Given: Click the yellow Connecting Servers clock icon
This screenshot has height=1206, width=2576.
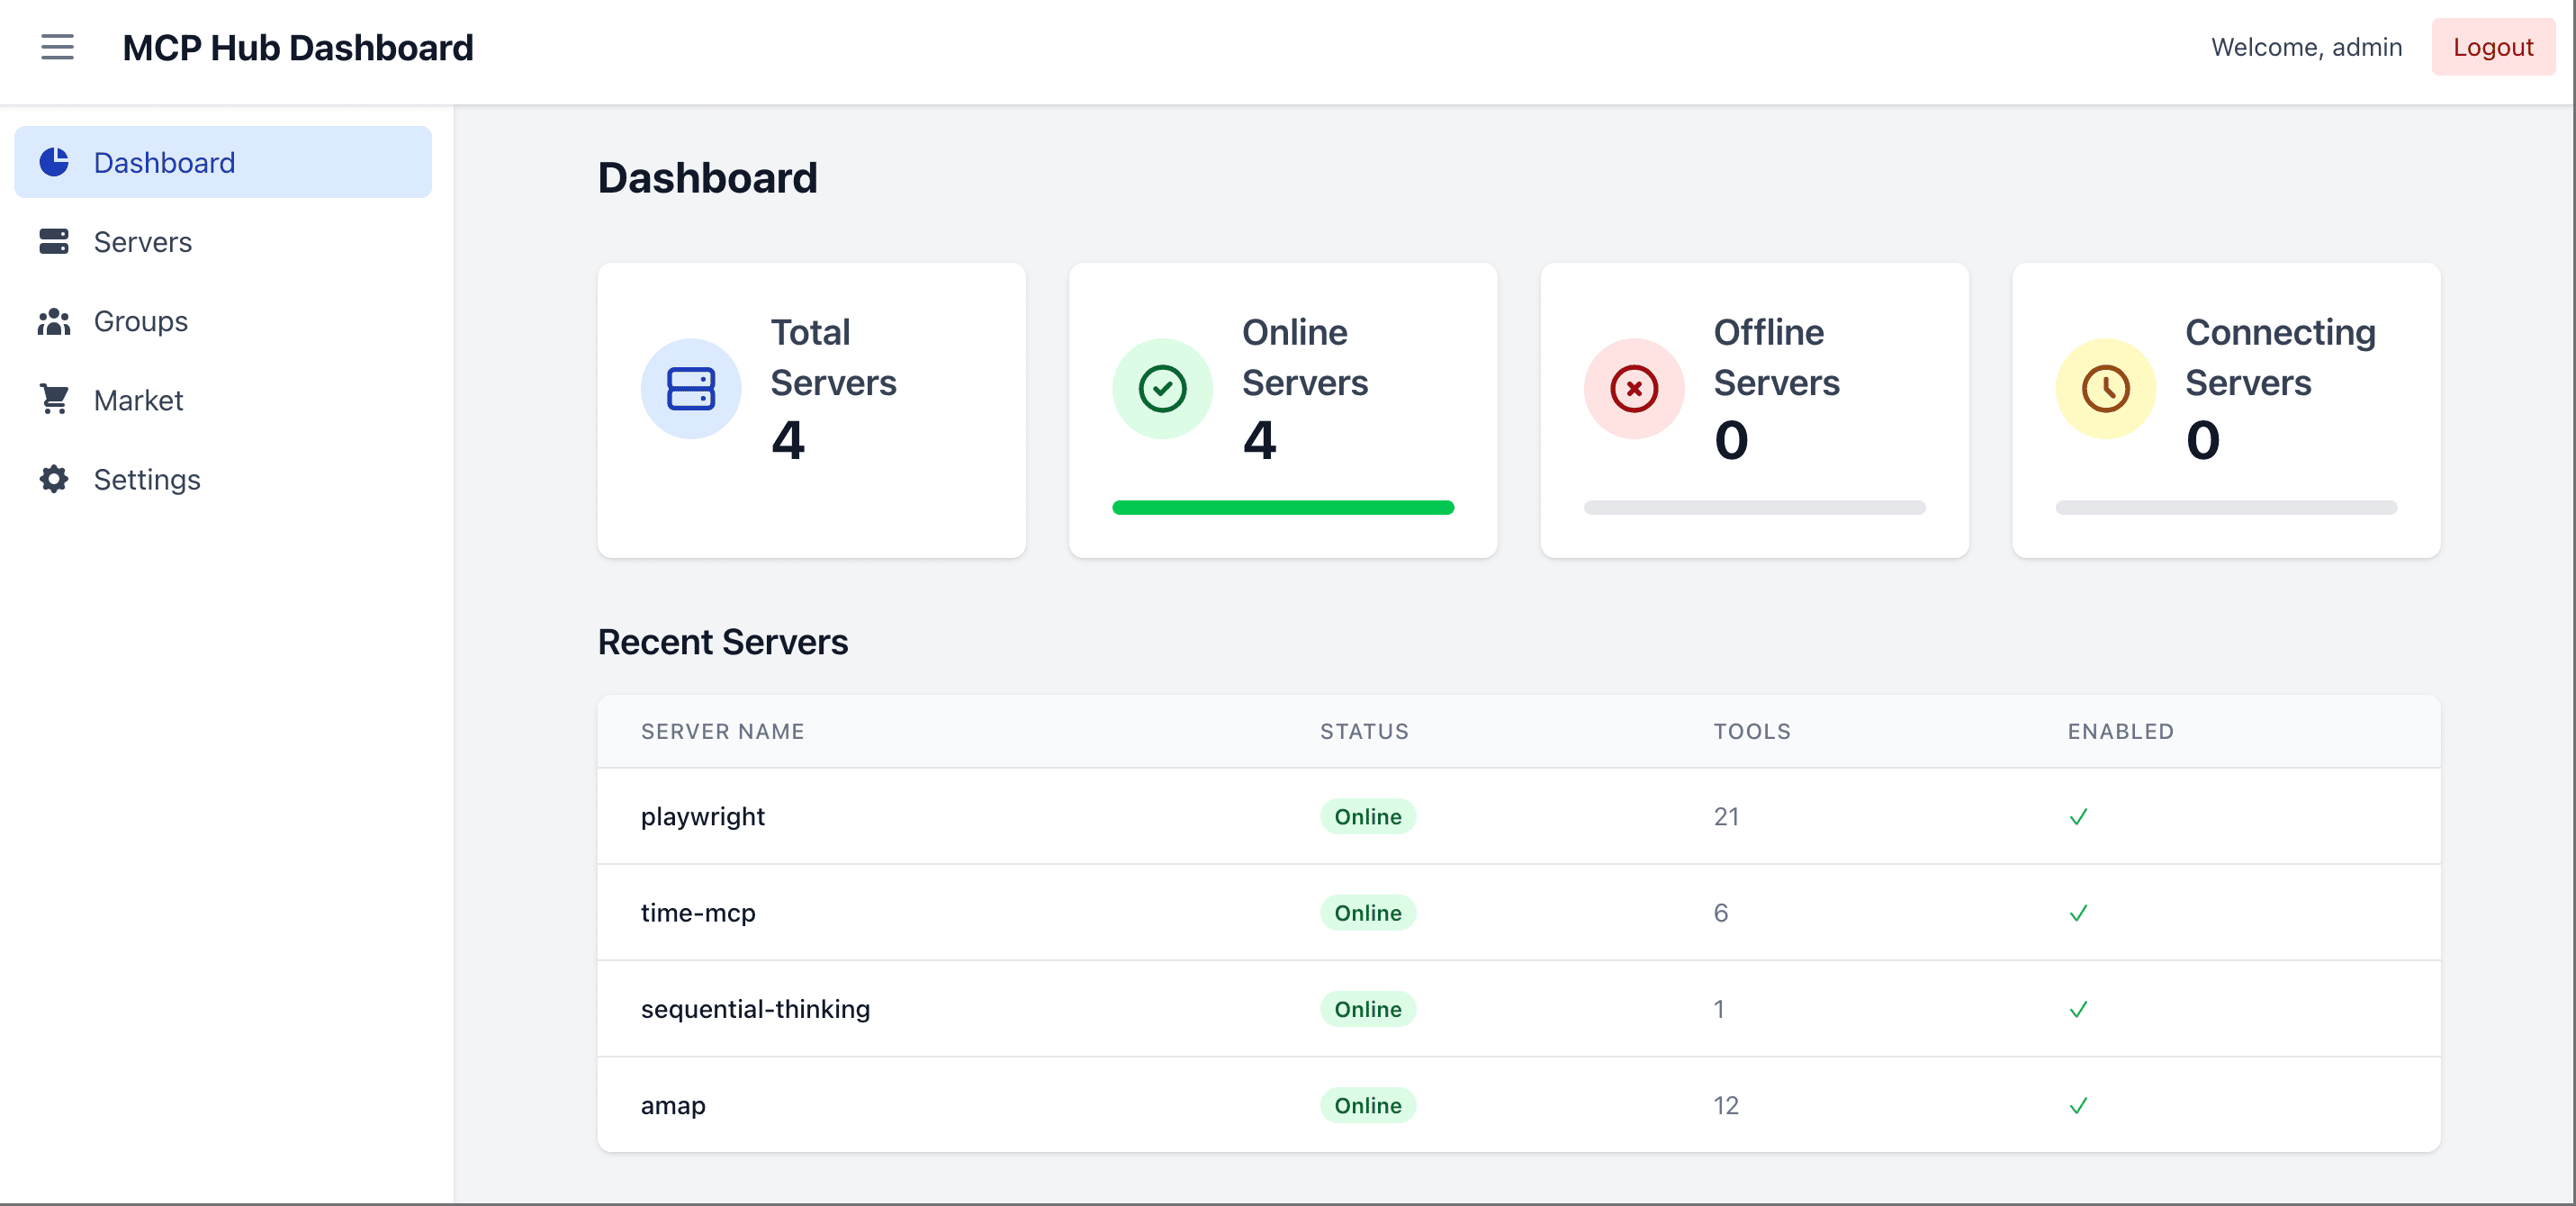Looking at the screenshot, I should click(2104, 389).
